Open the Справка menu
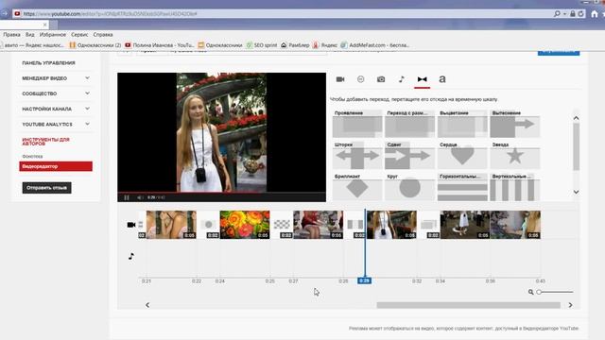The image size is (605, 340). tap(103, 35)
